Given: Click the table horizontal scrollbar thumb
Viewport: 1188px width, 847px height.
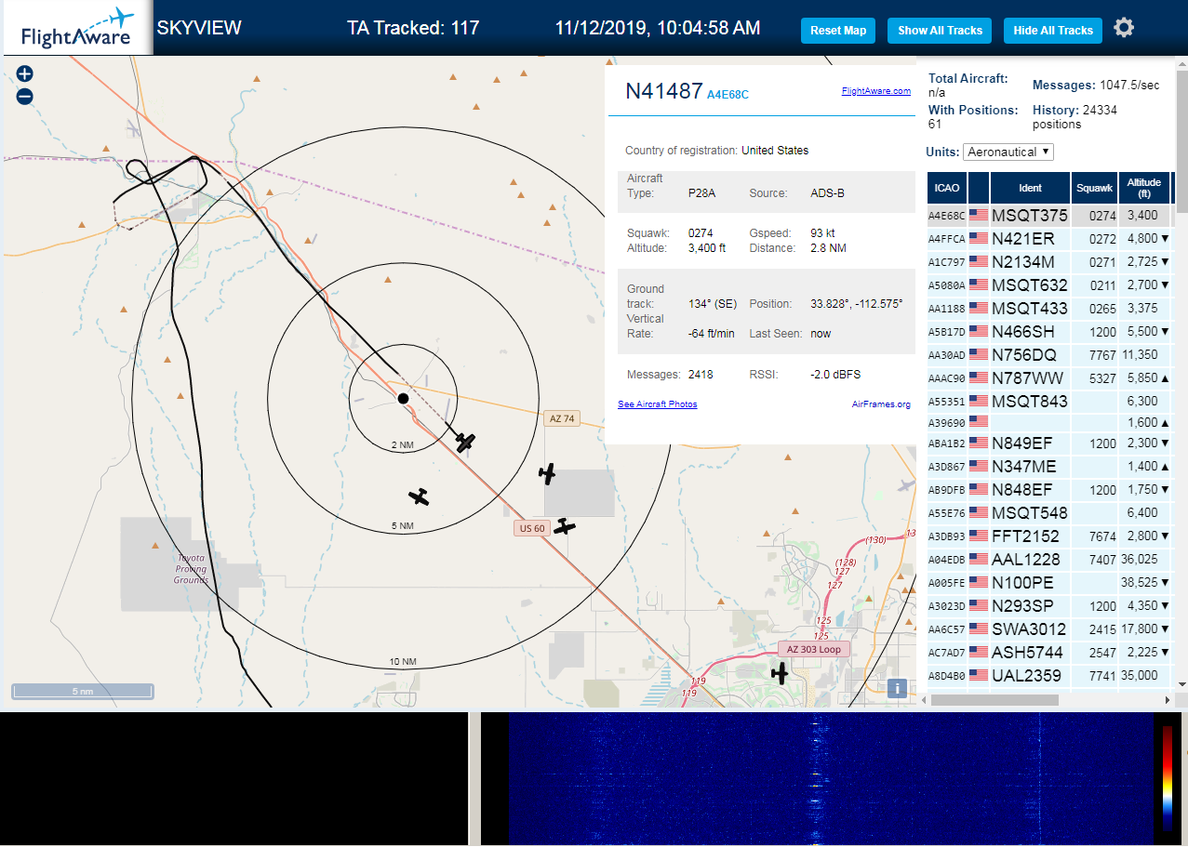Looking at the screenshot, I should click(993, 699).
